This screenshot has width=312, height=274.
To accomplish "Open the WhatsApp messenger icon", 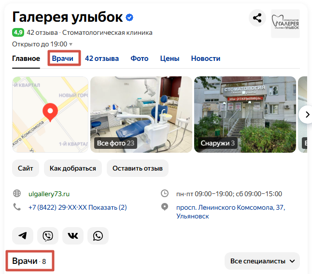I will point(98,236).
